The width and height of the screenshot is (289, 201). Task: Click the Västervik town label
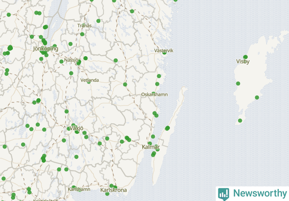click(164, 50)
